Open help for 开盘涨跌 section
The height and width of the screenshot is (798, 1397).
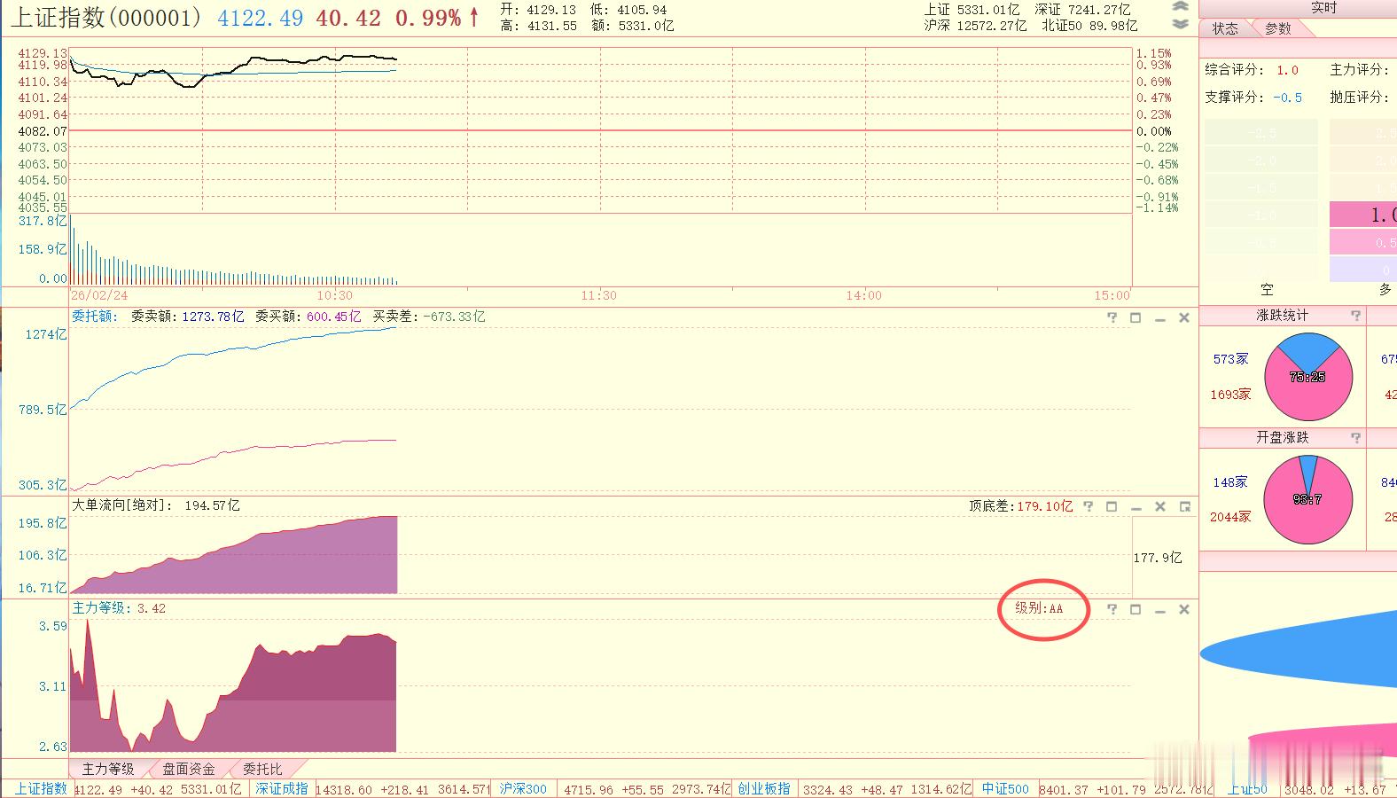(1355, 438)
